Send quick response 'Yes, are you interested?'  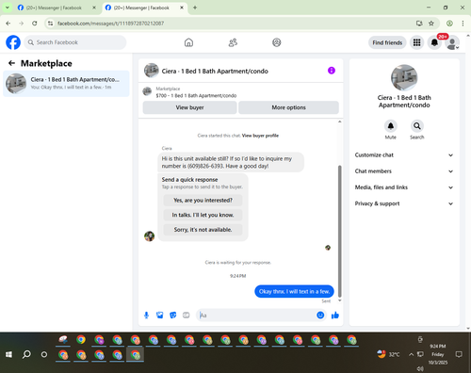tap(203, 200)
